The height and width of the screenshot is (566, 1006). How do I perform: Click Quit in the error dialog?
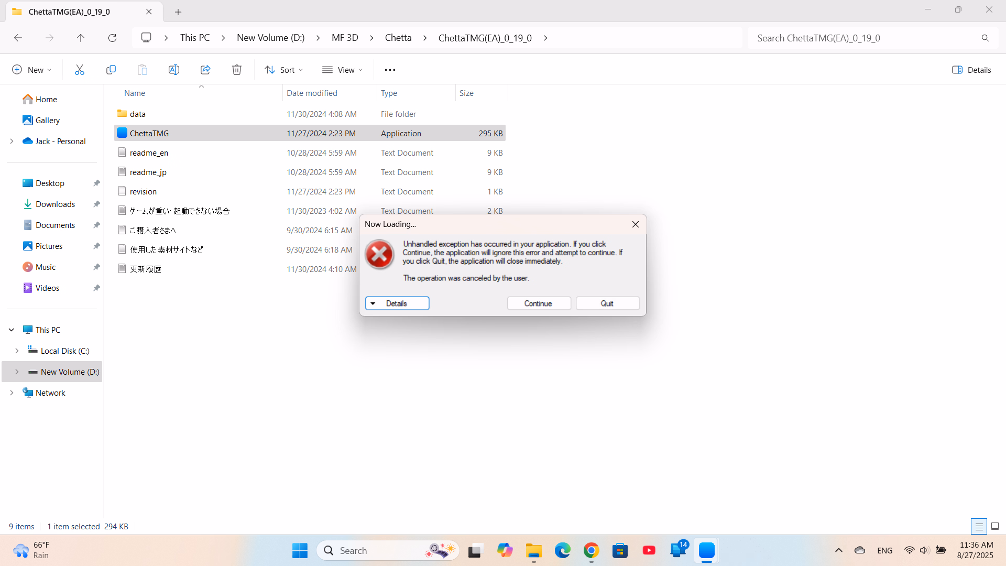point(607,303)
